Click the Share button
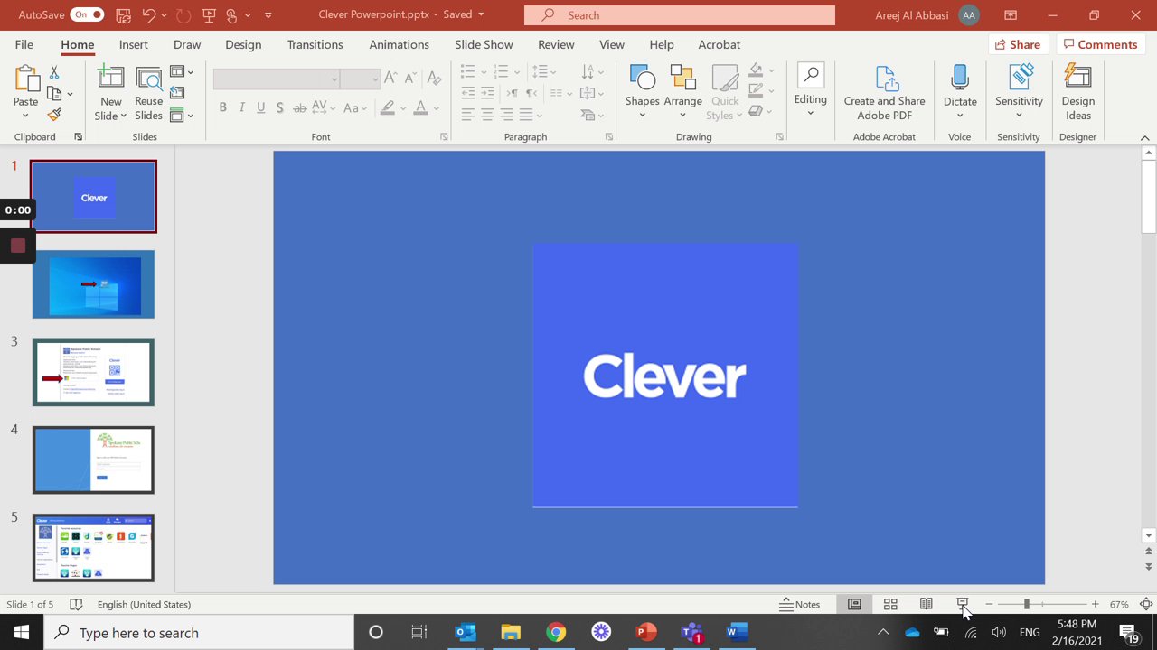The height and width of the screenshot is (650, 1157). pos(1018,44)
